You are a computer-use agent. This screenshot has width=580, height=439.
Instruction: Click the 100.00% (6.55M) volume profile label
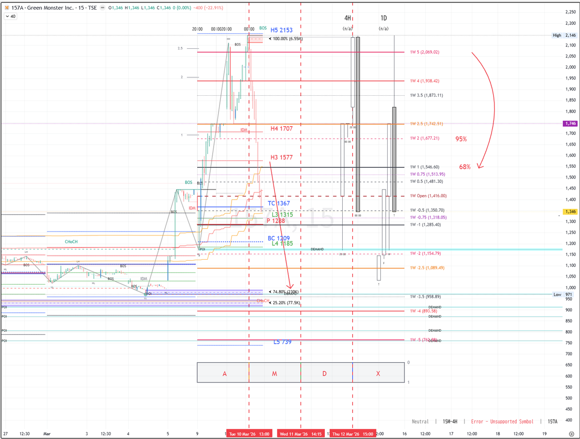285,38
